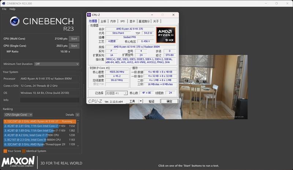The width and height of the screenshot is (293, 170).
Task: Expand the ranking Details arrow
Action: coord(77,115)
